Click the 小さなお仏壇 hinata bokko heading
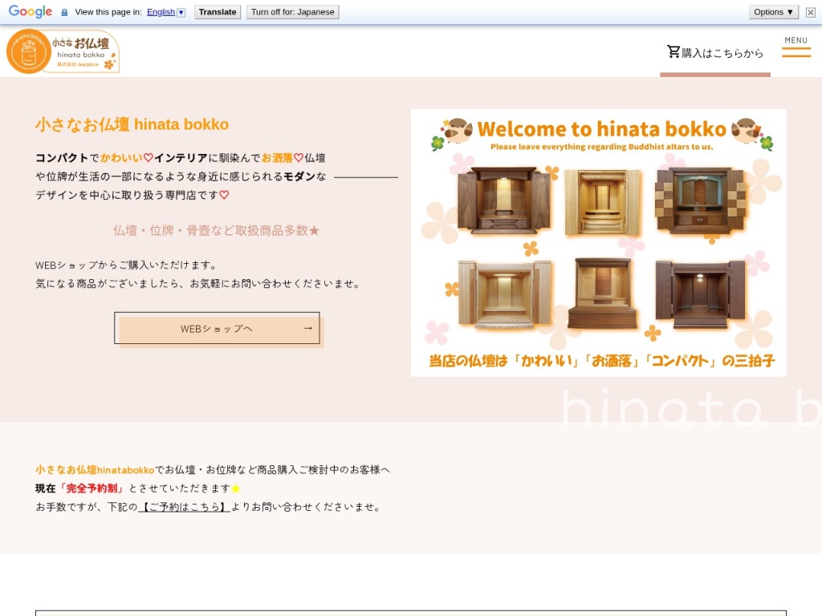Image resolution: width=822 pixels, height=616 pixels. [132, 124]
